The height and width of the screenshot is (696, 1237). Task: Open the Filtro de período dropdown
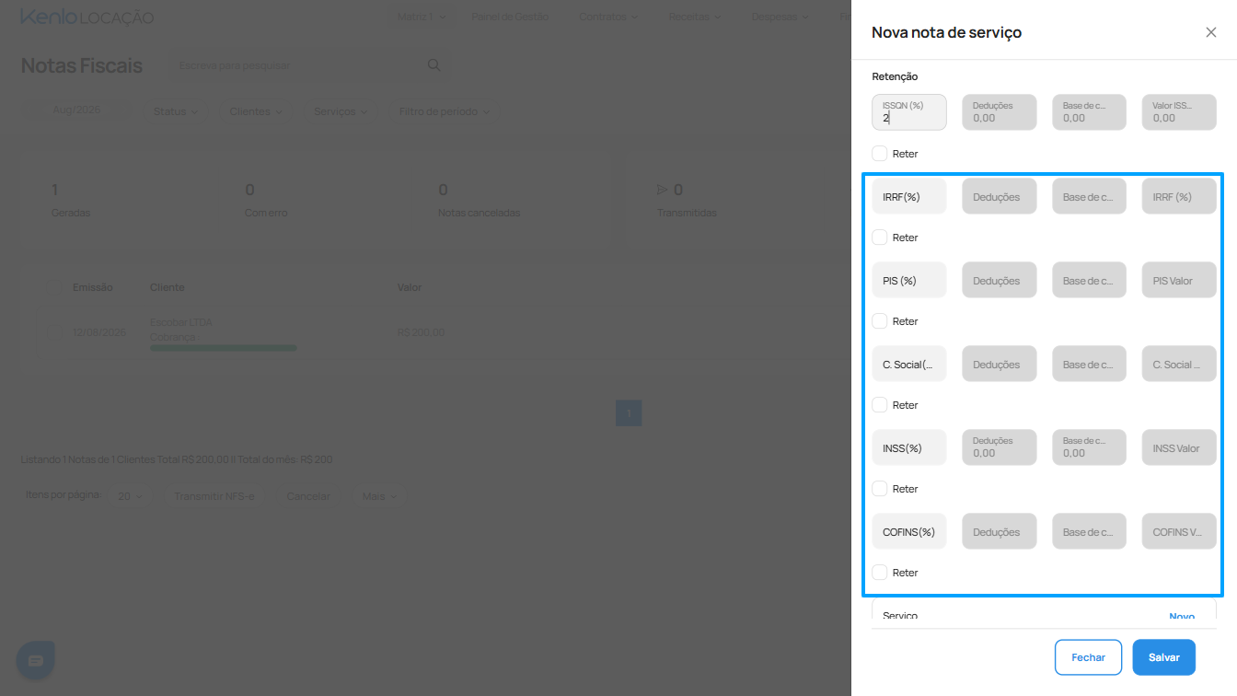coord(445,111)
